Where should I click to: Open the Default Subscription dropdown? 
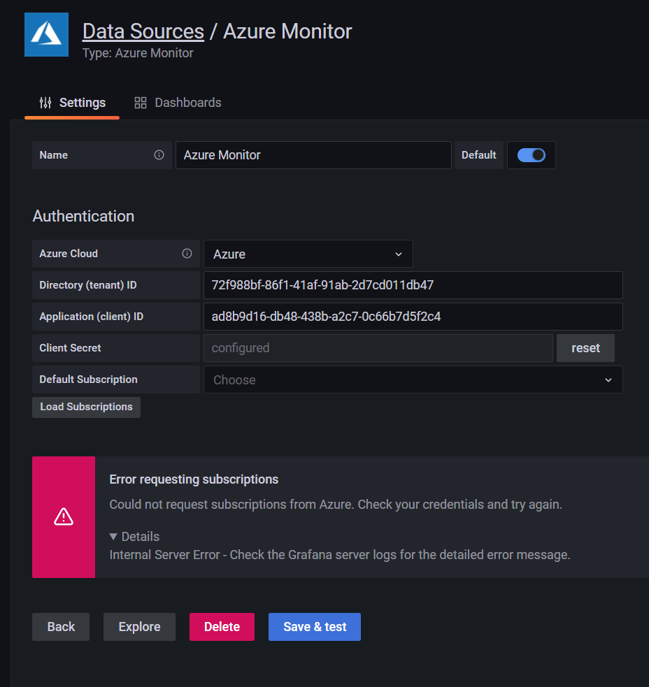pyautogui.click(x=413, y=379)
